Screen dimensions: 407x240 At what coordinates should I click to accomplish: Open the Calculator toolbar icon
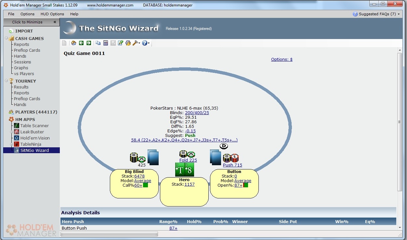coord(106,43)
